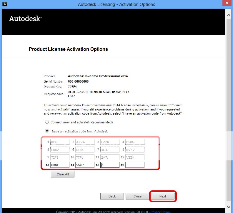Click activation code field 2 with A7YA

85,142
